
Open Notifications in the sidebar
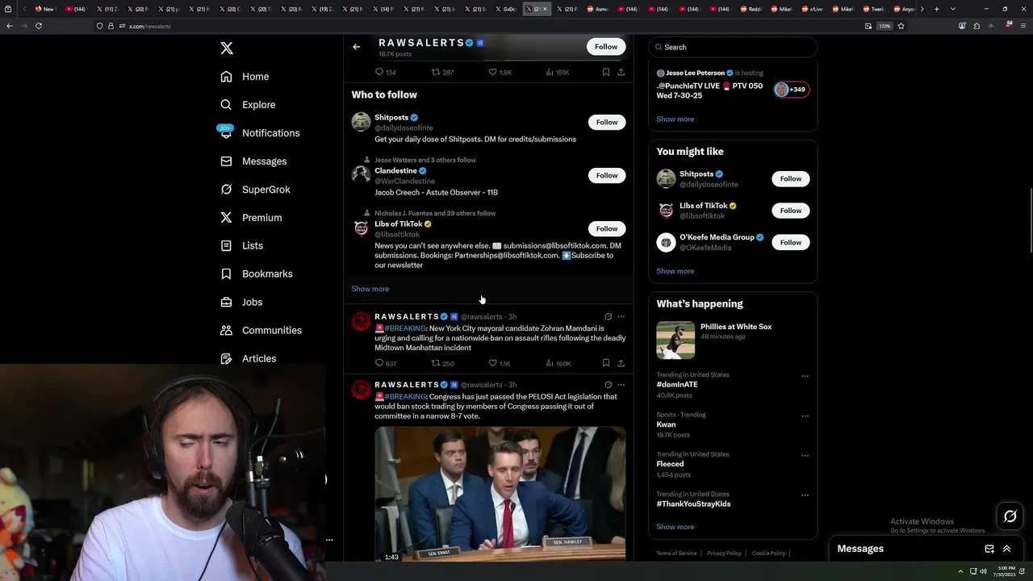258,133
